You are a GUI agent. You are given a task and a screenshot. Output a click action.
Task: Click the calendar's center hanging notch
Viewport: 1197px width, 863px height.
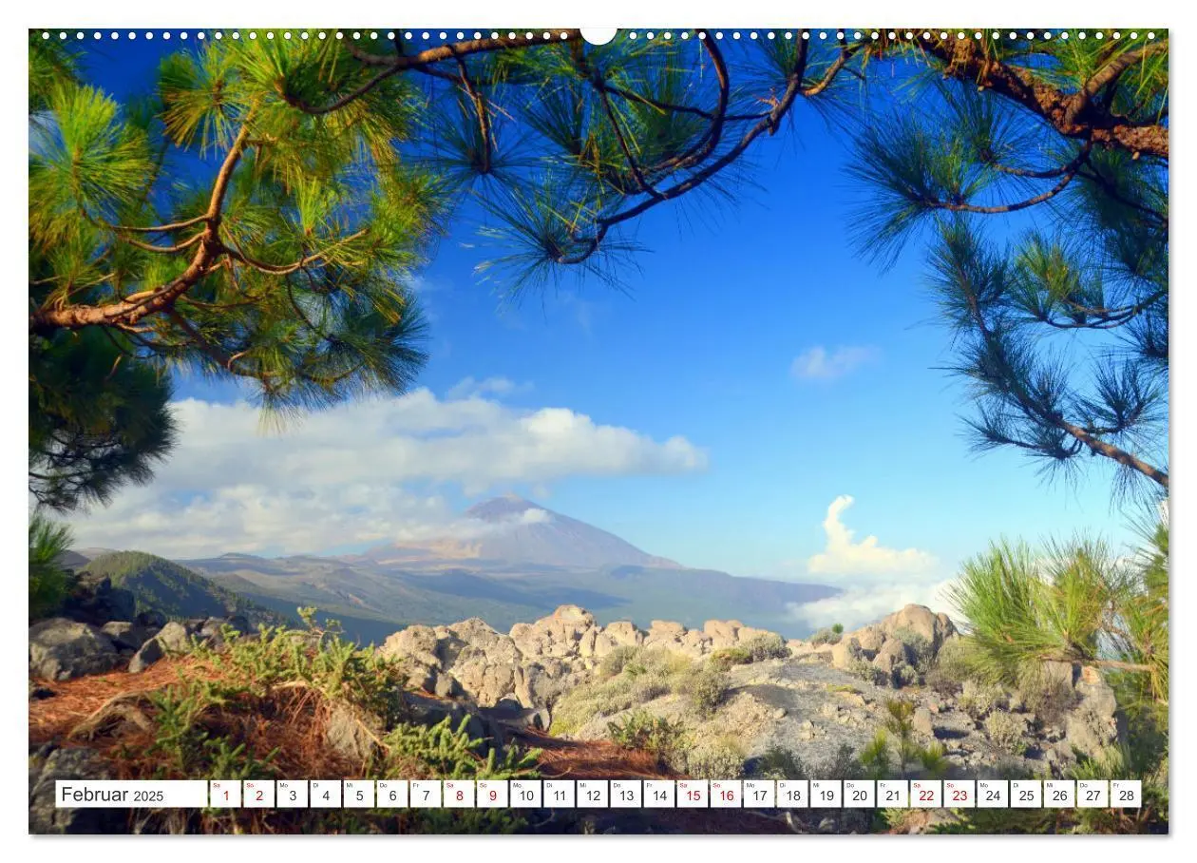click(x=598, y=34)
